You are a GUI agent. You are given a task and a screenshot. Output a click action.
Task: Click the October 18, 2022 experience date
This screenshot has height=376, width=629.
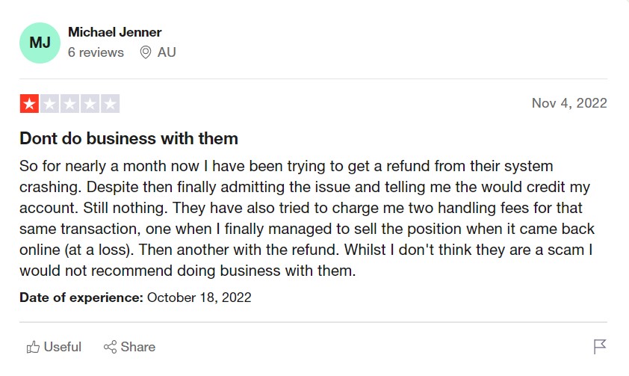pyautogui.click(x=199, y=298)
